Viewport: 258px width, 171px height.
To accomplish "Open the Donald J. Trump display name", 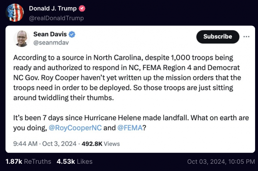I will 53,8.
